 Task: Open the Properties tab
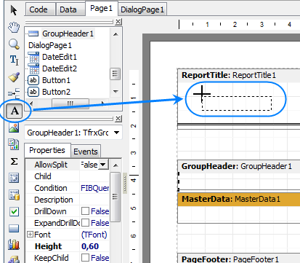(x=47, y=150)
